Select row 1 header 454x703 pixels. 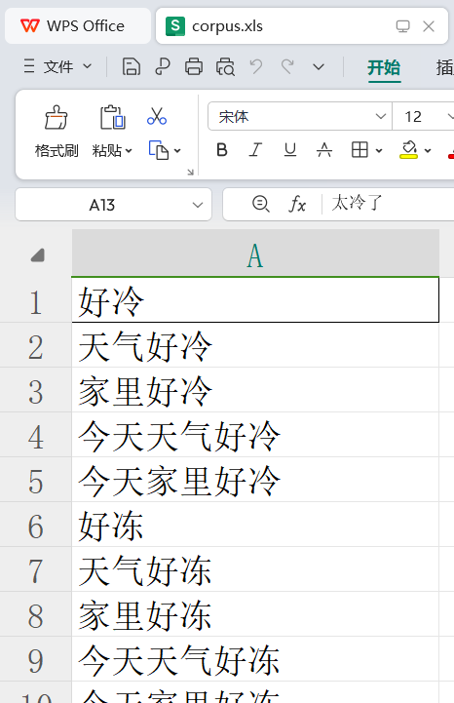35,300
